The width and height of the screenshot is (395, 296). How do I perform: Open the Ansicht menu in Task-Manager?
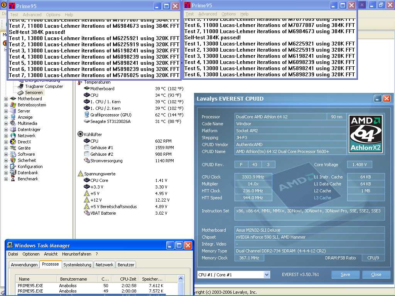coord(51,254)
